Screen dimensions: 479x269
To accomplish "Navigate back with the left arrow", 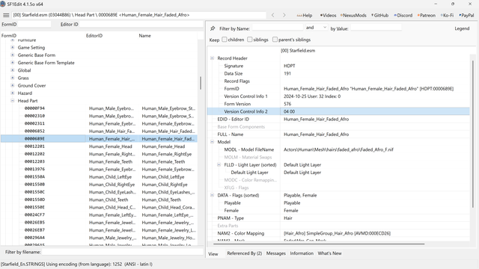I will (x=272, y=15).
